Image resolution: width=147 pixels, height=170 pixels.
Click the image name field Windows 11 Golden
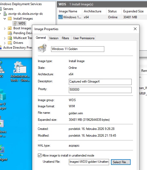(x=78, y=49)
